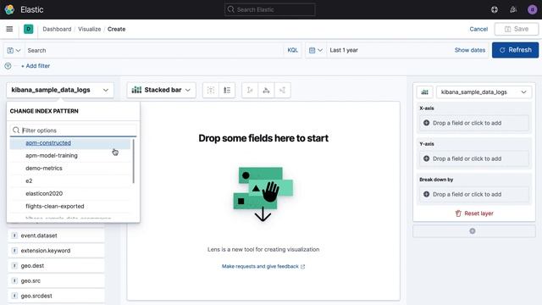Open Make requests and give feedback link
This screenshot has height=305, width=542.
click(263, 266)
